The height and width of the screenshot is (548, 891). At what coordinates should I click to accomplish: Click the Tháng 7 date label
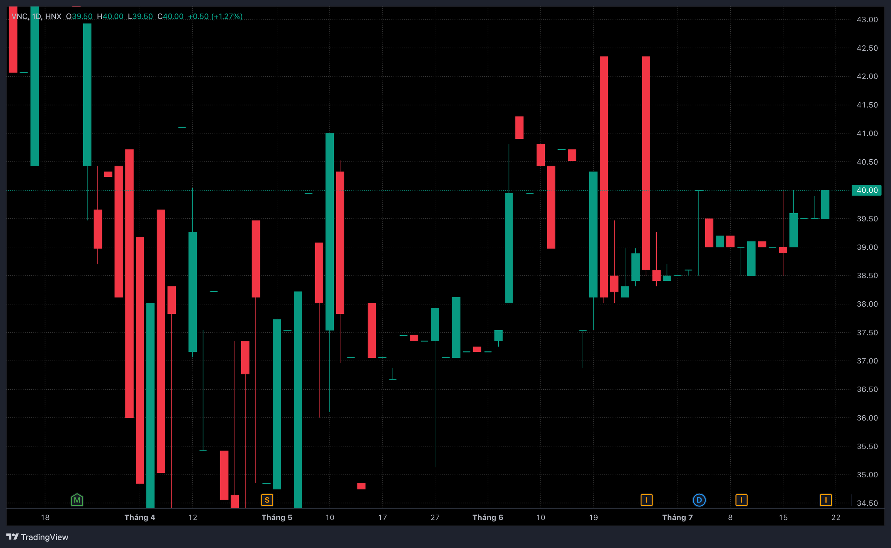pyautogui.click(x=678, y=517)
